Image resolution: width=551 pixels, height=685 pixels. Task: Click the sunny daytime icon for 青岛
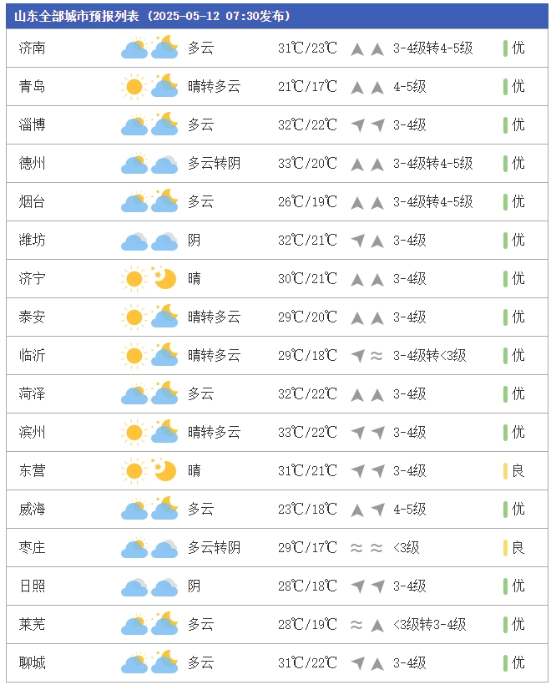click(x=134, y=87)
